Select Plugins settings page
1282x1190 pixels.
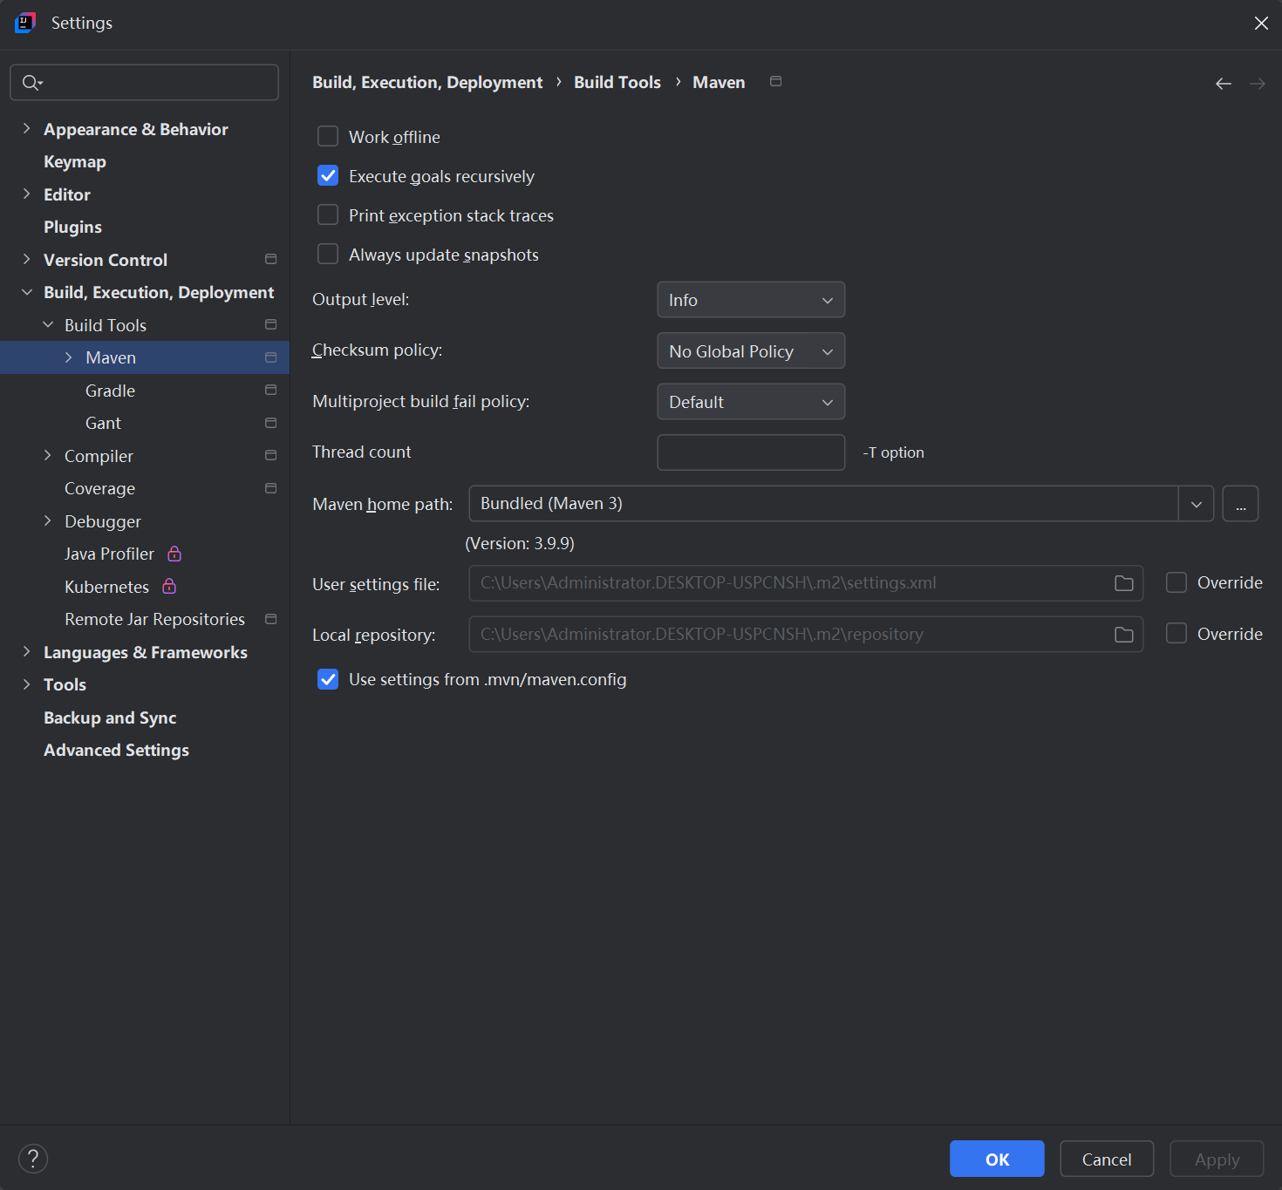[72, 227]
